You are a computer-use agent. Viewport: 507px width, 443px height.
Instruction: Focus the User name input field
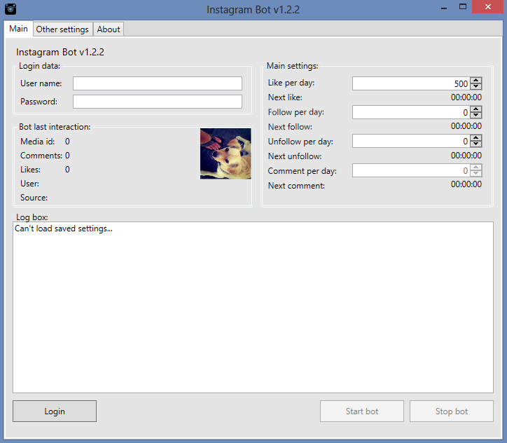(158, 83)
